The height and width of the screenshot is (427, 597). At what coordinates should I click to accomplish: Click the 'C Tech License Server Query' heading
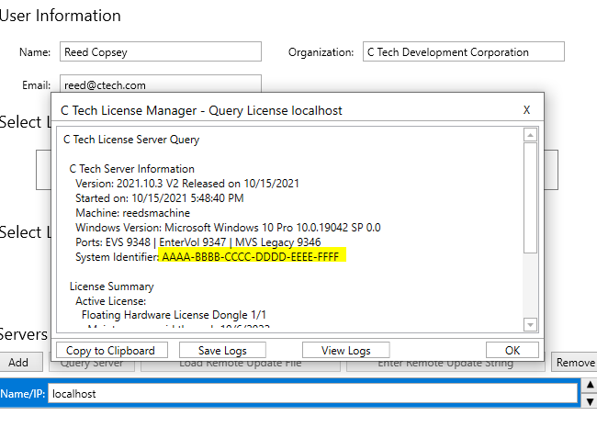pos(131,140)
